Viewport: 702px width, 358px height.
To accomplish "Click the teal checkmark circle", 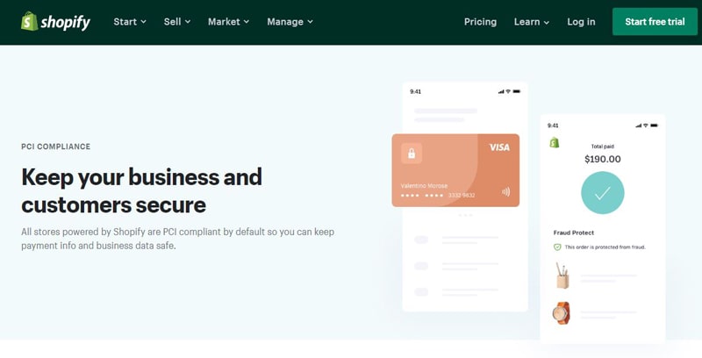I will click(602, 193).
